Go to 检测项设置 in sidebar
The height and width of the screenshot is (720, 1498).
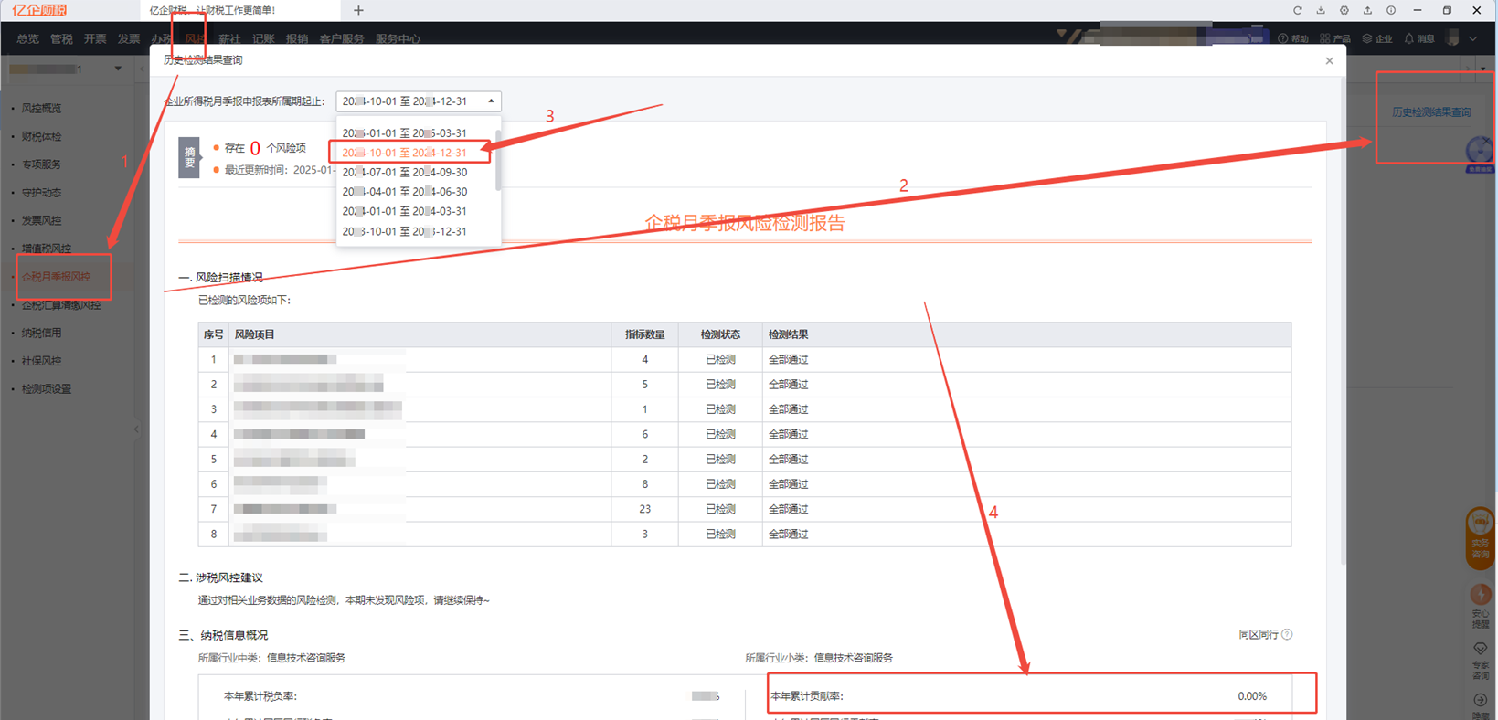click(47, 389)
